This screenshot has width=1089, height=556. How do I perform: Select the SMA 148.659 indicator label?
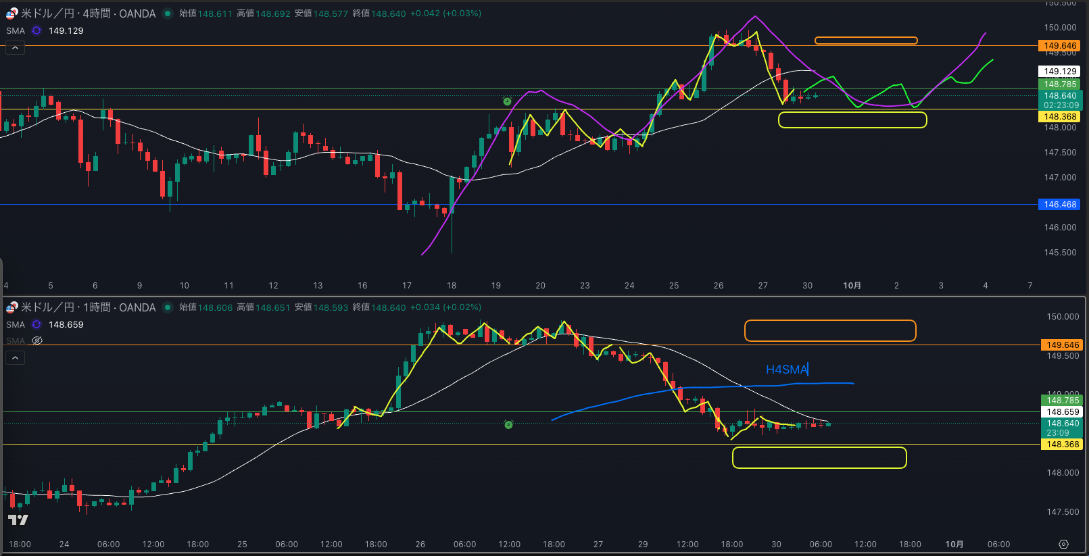[16, 324]
